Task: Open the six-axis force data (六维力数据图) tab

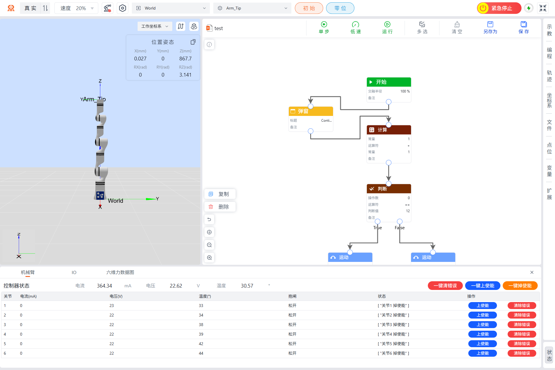Action: coord(120,272)
